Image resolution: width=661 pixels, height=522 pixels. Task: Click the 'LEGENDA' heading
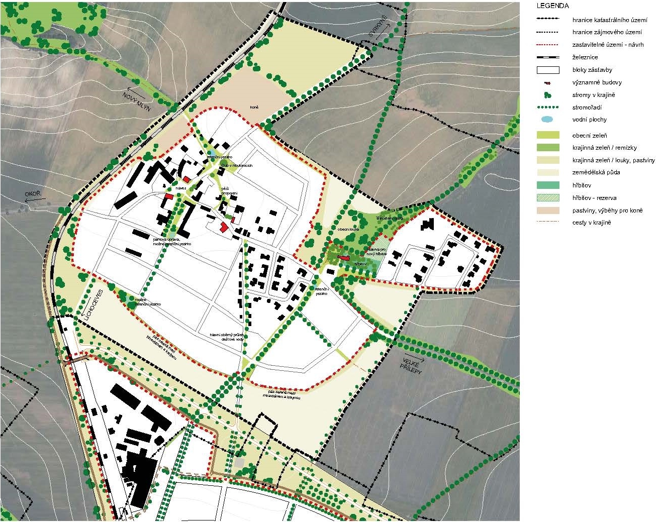[552, 6]
